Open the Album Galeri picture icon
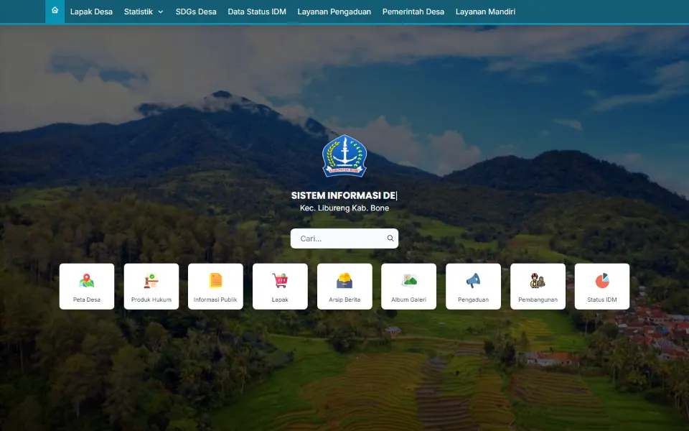The height and width of the screenshot is (431, 689). 408,281
